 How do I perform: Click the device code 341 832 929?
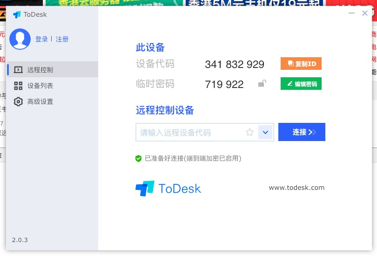pyautogui.click(x=235, y=64)
